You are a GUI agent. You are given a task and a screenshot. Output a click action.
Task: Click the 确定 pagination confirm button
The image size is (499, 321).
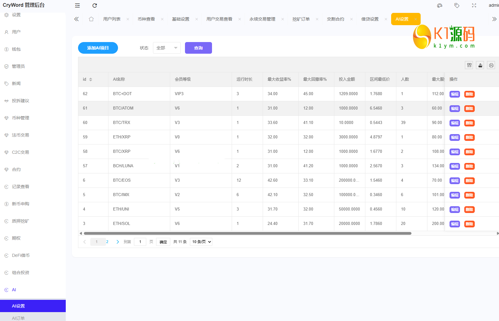(x=163, y=242)
